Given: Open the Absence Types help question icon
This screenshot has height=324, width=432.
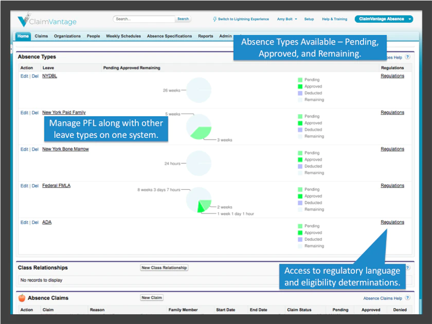Looking at the screenshot, I should tap(407, 57).
